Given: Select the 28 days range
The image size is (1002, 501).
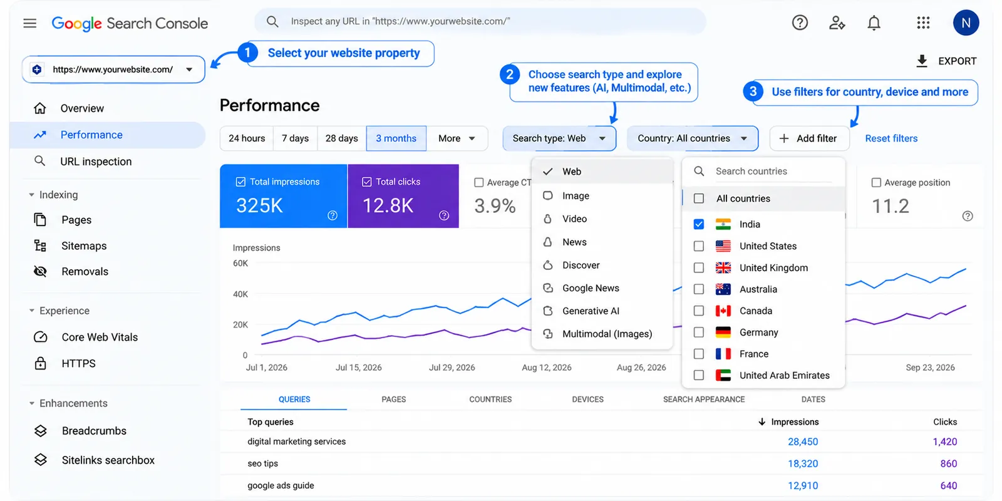Looking at the screenshot, I should [342, 138].
